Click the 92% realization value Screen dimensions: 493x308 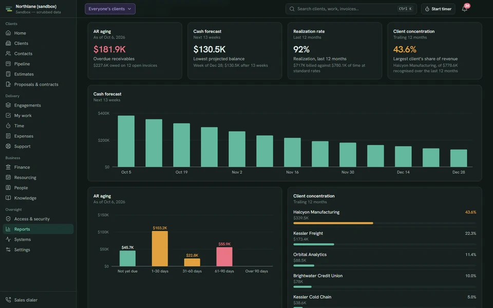click(301, 49)
